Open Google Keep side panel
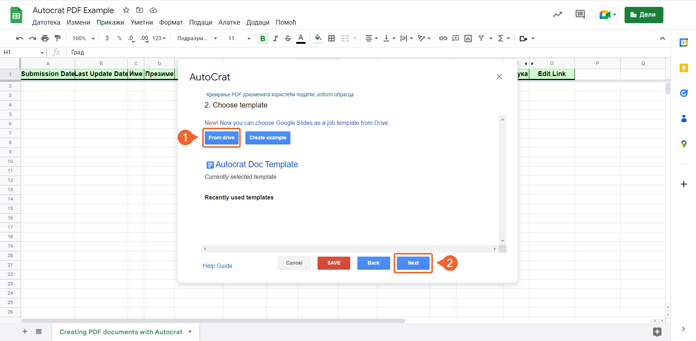This screenshot has height=341, width=696. pos(684,68)
